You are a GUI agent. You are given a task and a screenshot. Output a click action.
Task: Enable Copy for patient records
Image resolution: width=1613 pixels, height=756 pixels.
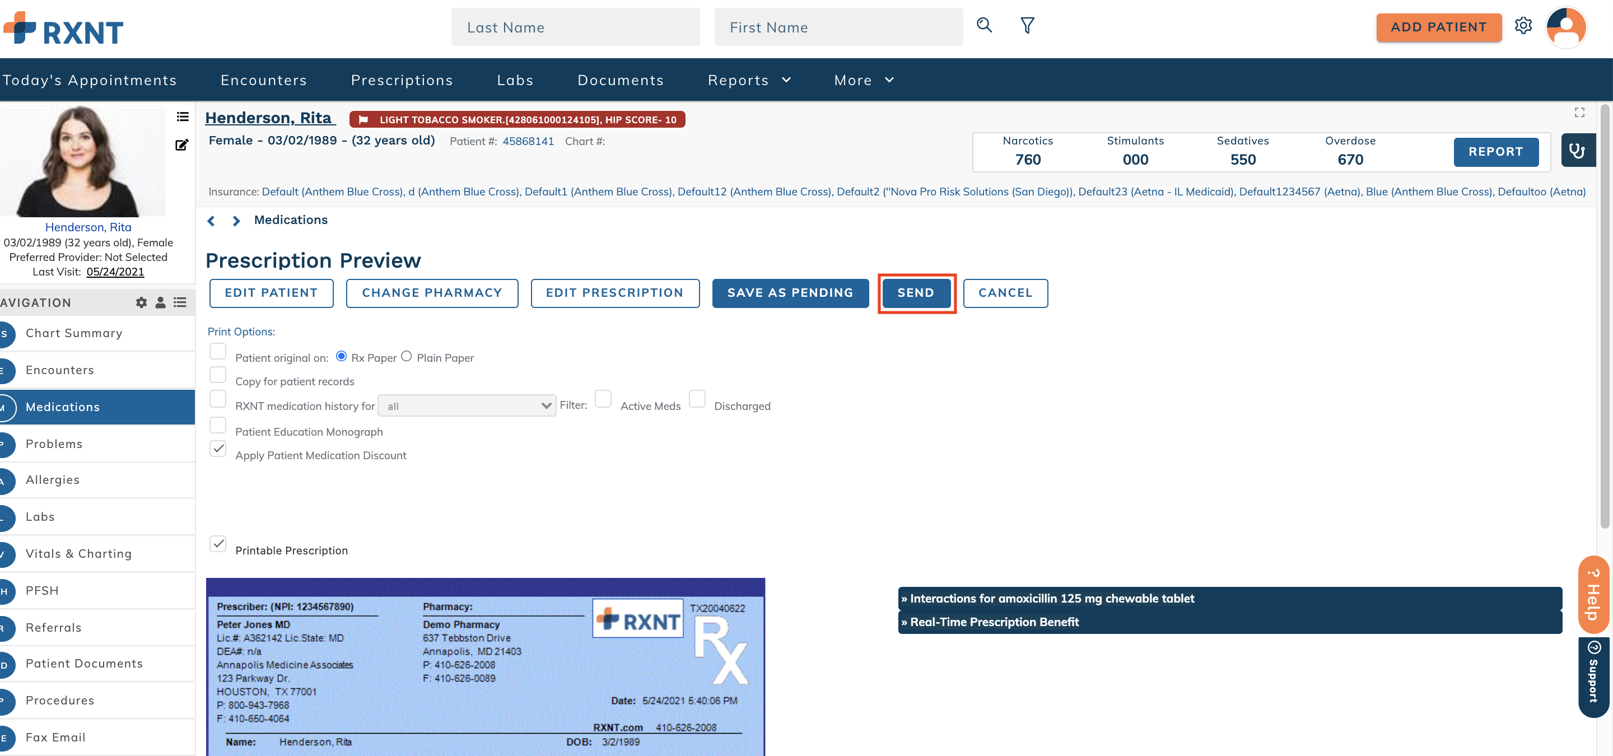pyautogui.click(x=218, y=375)
